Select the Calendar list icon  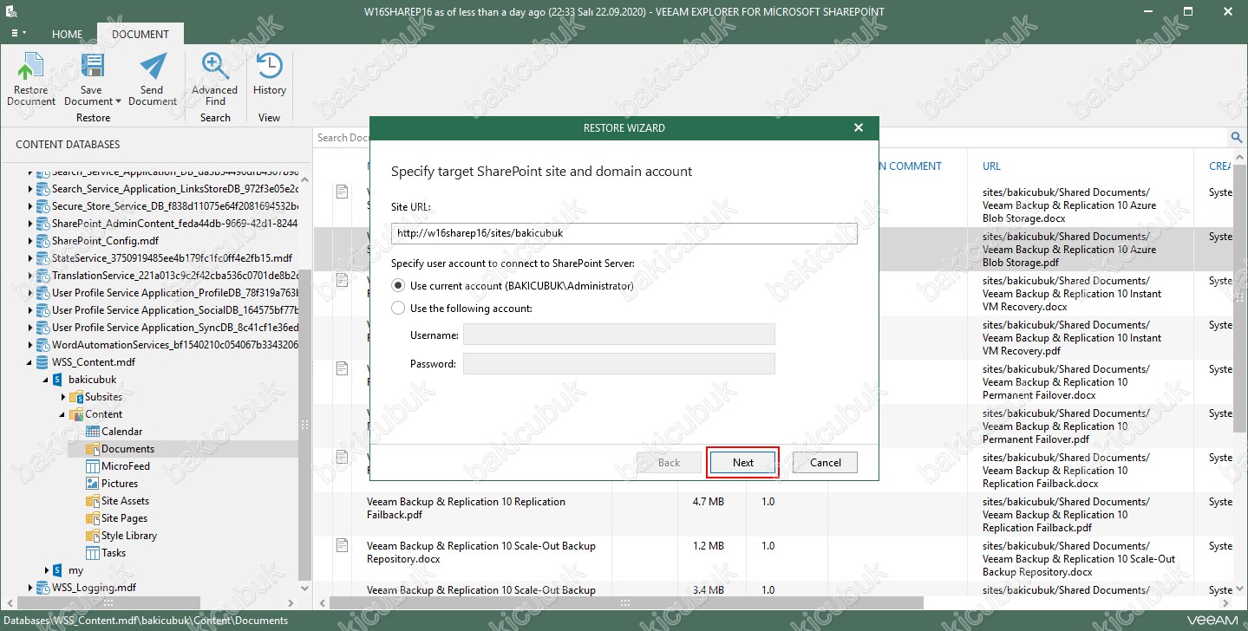[93, 432]
